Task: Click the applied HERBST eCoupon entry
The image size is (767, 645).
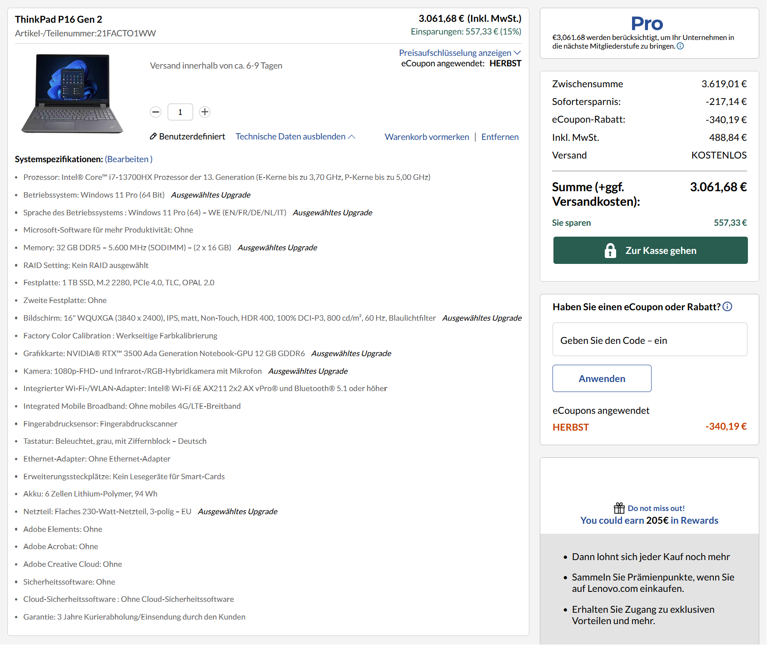Action: pos(571,427)
